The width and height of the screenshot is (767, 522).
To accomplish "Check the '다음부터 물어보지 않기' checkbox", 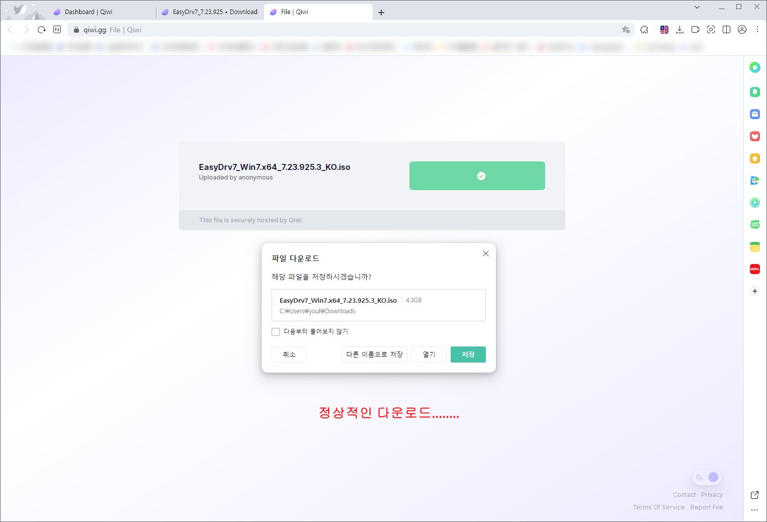I will [276, 332].
